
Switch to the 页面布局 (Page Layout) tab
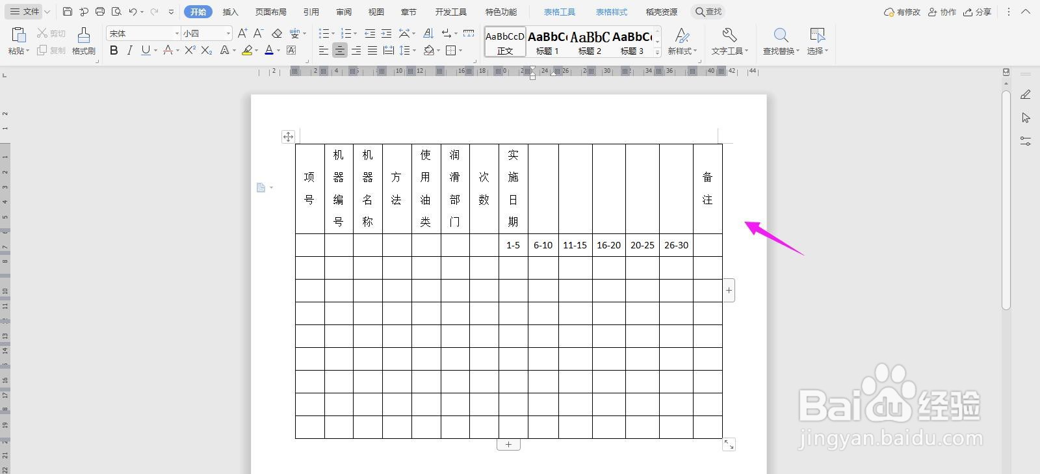(x=270, y=12)
